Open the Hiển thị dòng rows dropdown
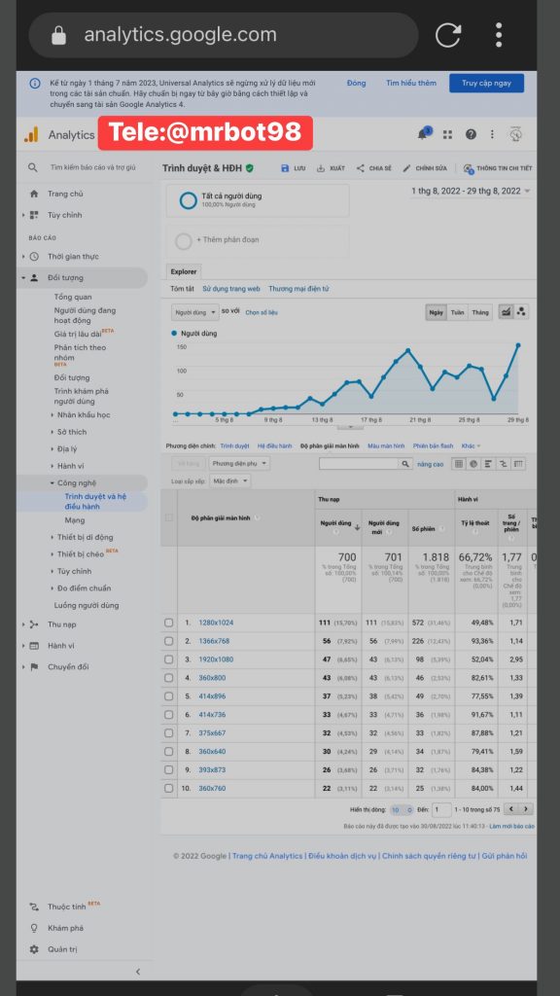Viewport: 560px width, 996px height. [402, 810]
